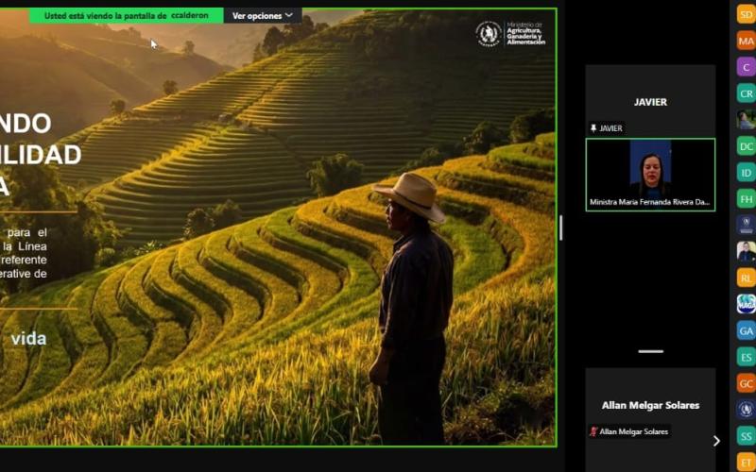The image size is (756, 472).
Task: Select the MAGA logo participant avatar
Action: [746, 304]
